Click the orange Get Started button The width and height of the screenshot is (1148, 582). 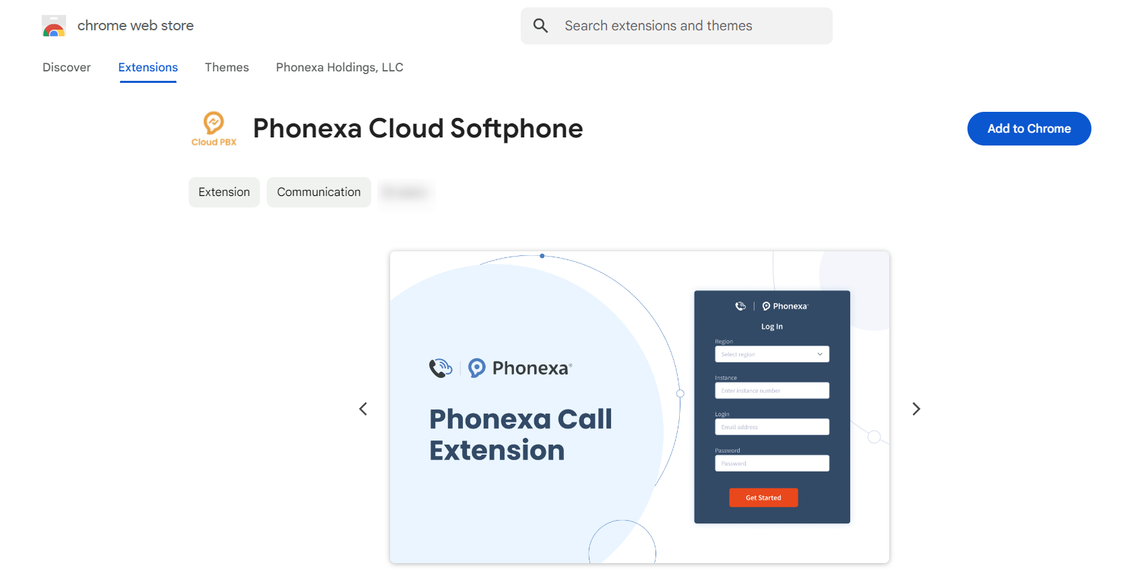click(x=763, y=498)
